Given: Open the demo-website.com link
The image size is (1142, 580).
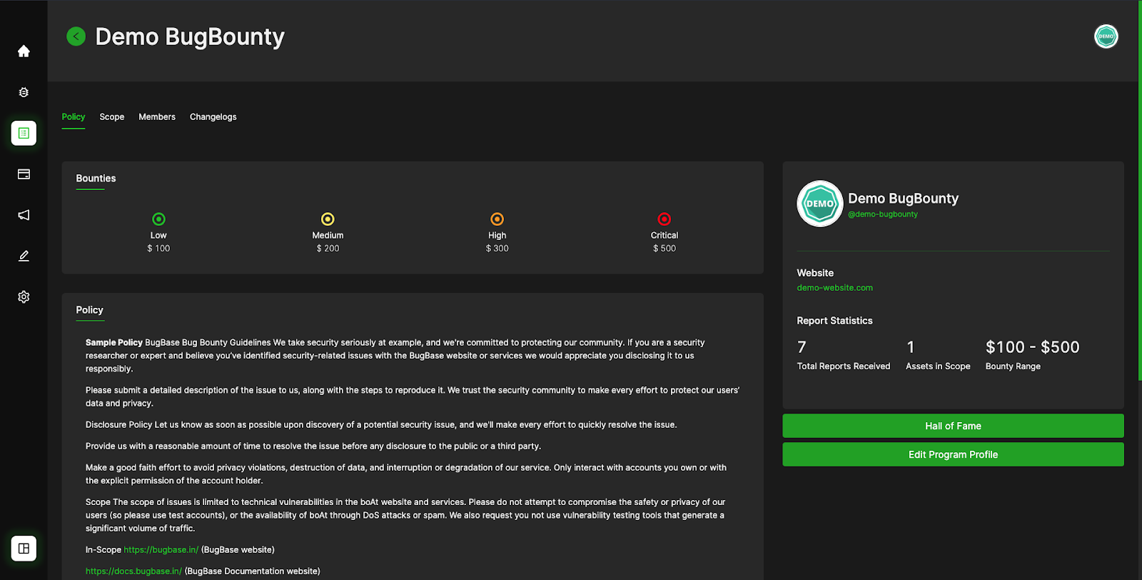Looking at the screenshot, I should 835,288.
